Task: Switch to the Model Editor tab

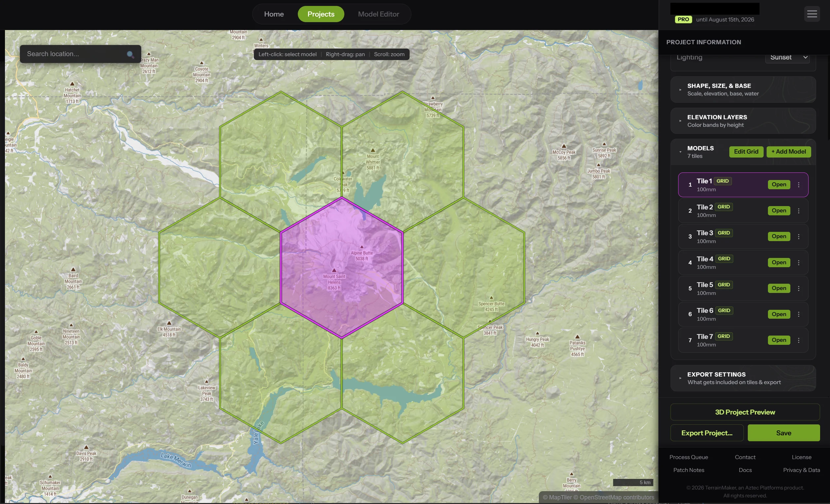Action: pyautogui.click(x=378, y=14)
